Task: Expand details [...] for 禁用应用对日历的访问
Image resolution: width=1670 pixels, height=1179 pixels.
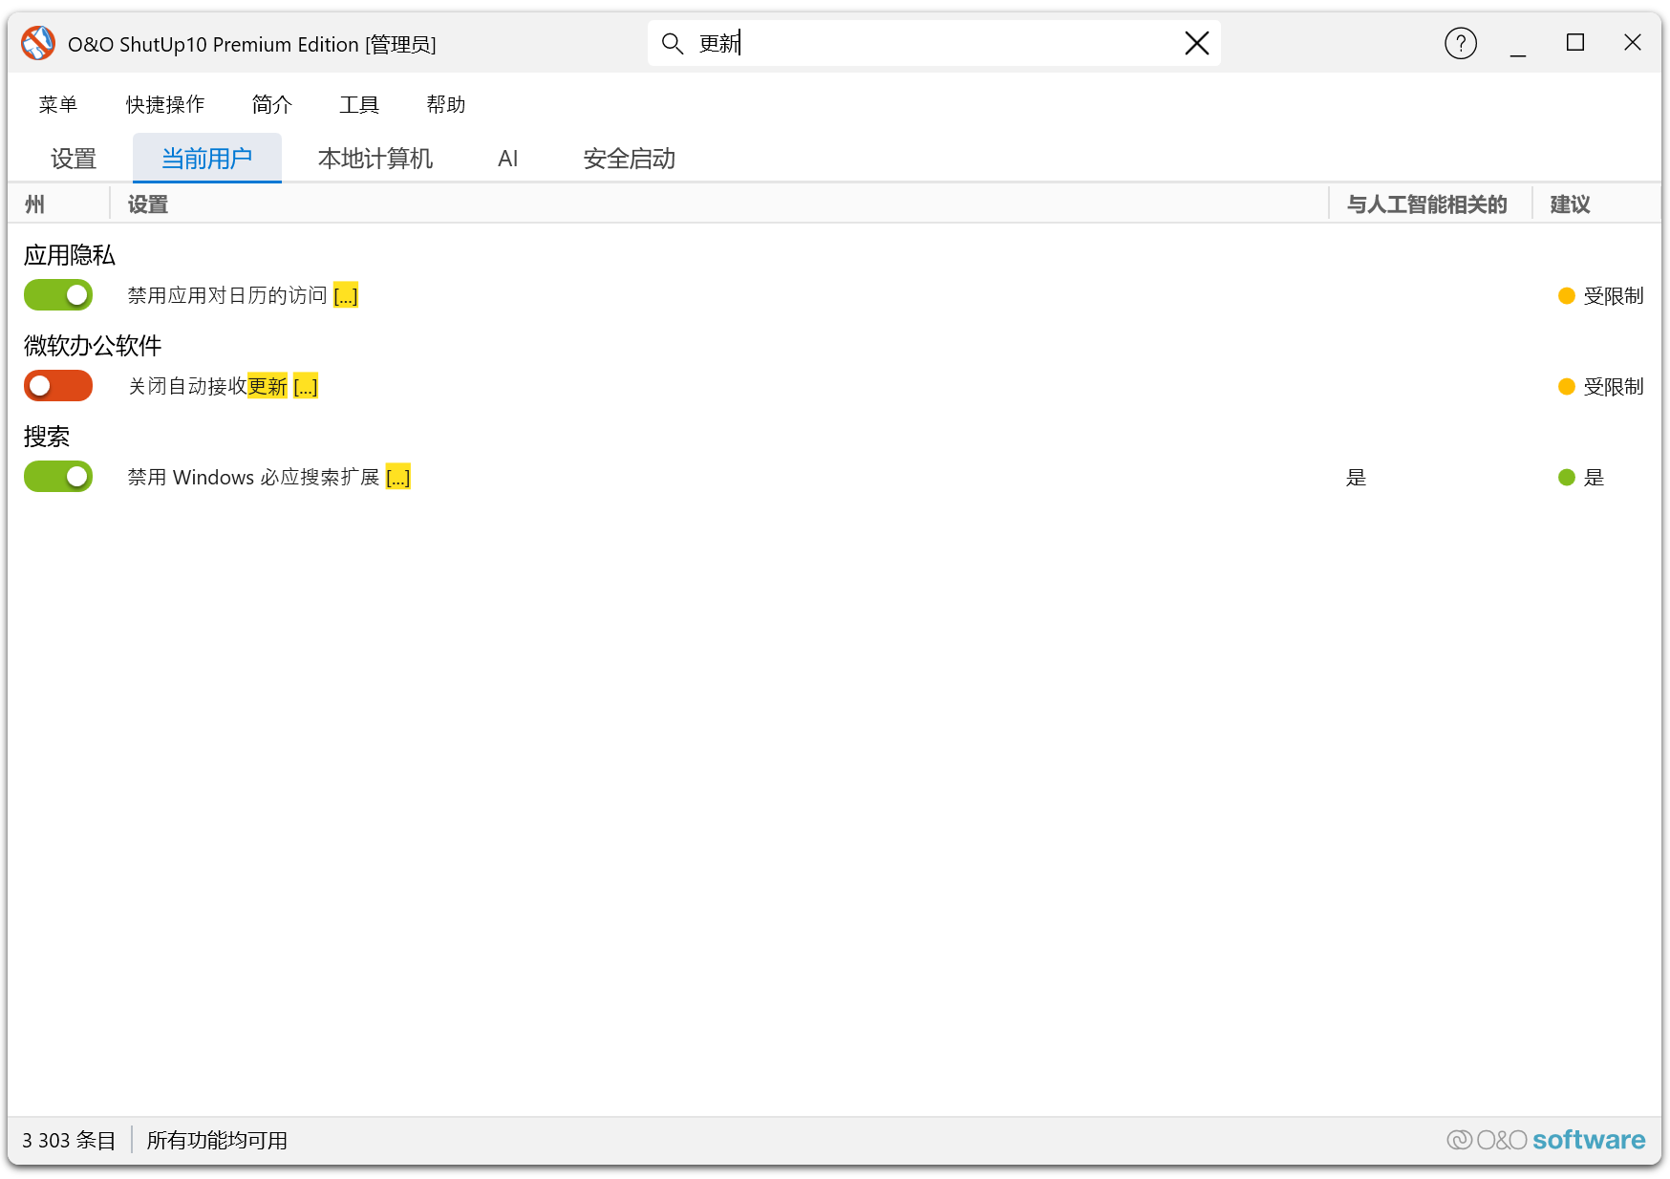Action: [x=346, y=296]
